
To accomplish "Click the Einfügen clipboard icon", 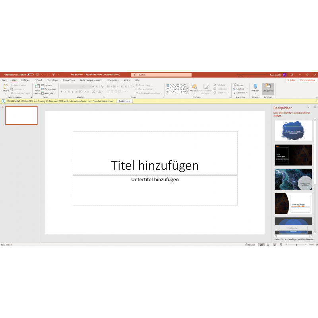I will tap(6, 87).
